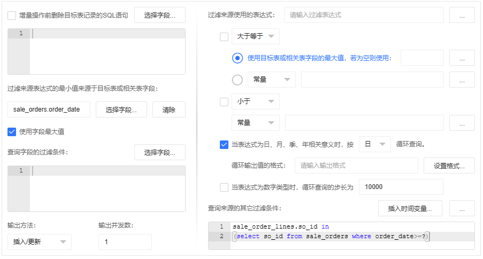Click 选择字段 button next to sale_orders.order_date
Screen dimensions: 483x259
click(x=121, y=109)
